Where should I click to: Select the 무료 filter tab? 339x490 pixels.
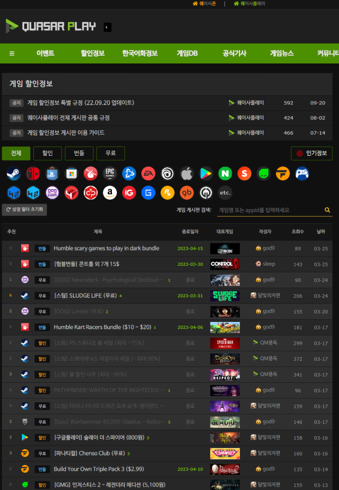tap(110, 153)
